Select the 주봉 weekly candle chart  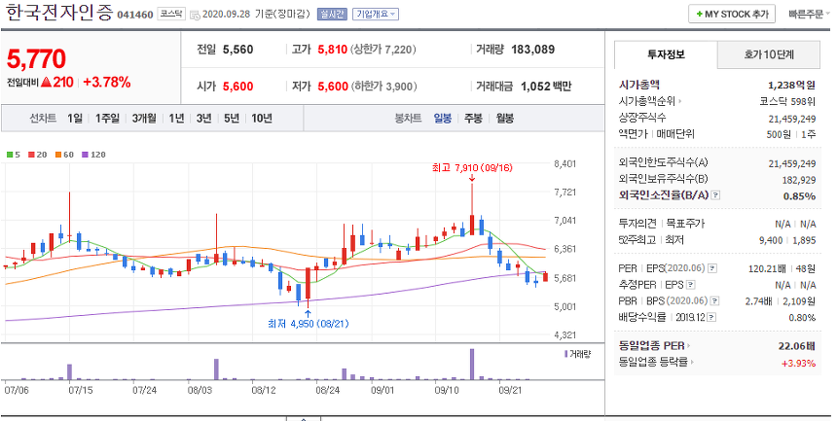(473, 118)
